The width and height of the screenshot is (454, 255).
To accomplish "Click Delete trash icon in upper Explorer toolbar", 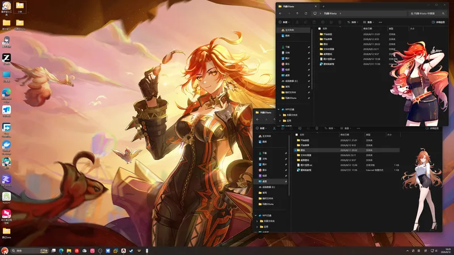I will [x=339, y=22].
